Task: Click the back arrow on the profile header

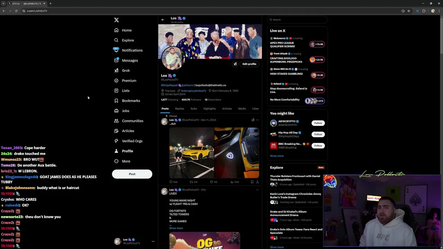Action: (163, 20)
